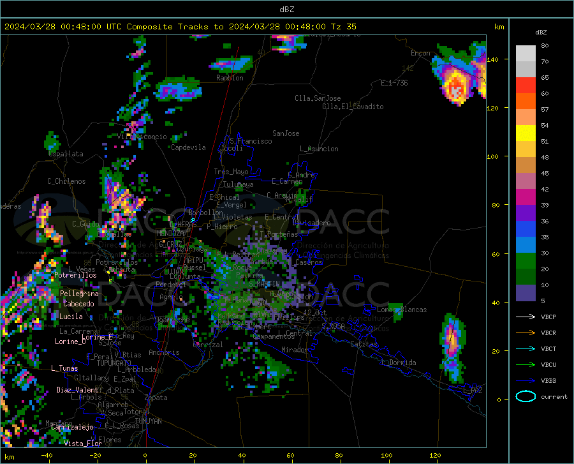Click the Cabecedo place label
Screen dimensions: 574x464
(x=78, y=304)
